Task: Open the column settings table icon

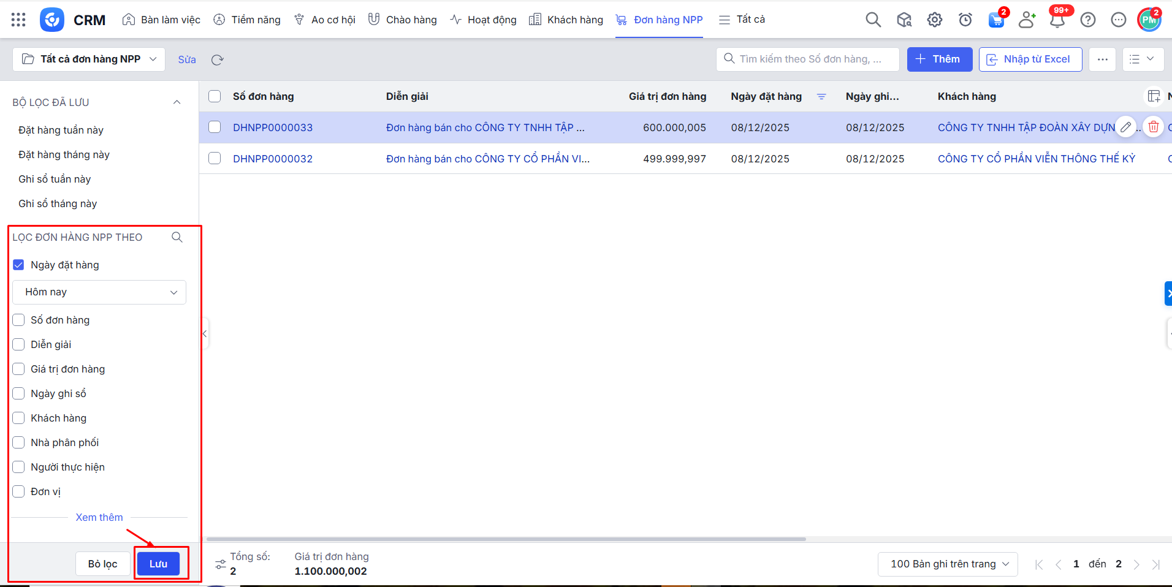Action: (x=1153, y=96)
